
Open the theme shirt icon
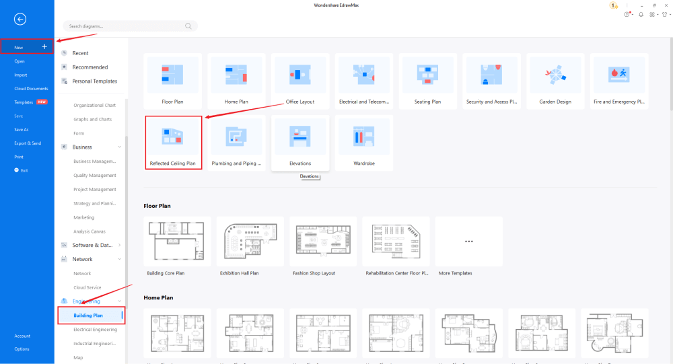pos(664,14)
